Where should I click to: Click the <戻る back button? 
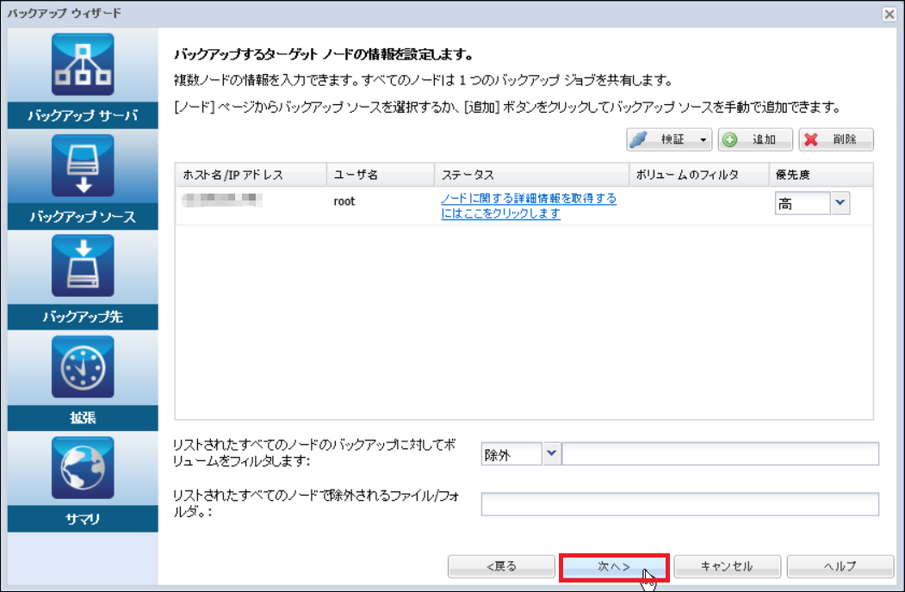click(x=501, y=566)
